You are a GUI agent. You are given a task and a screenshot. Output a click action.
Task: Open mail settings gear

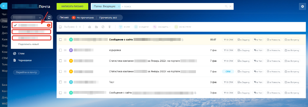coord(302,6)
